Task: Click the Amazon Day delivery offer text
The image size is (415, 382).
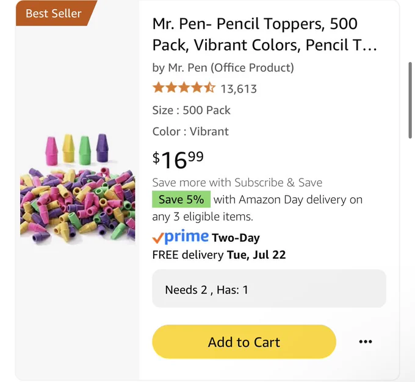Action: pos(258,208)
